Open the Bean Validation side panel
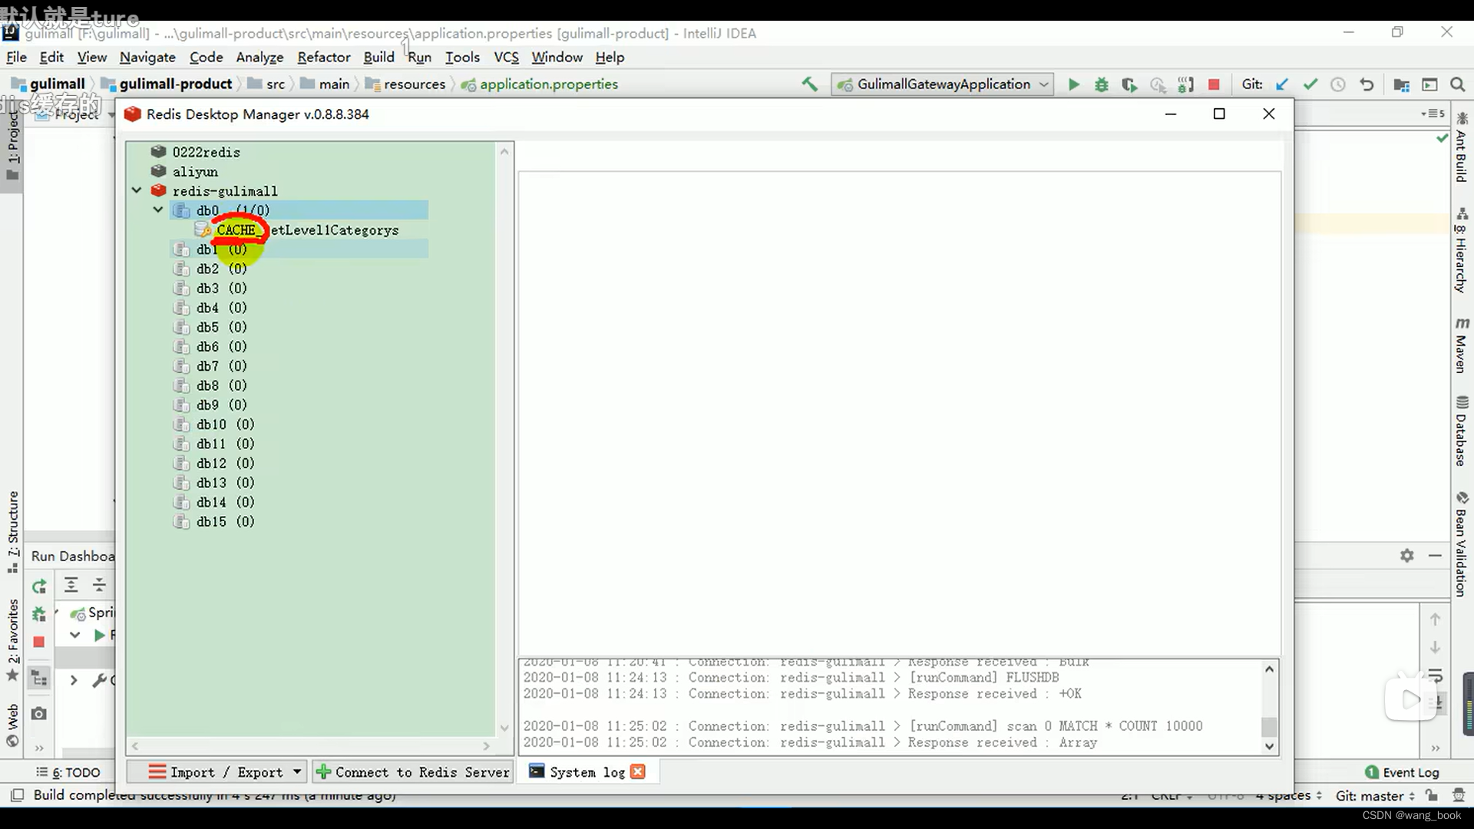 (x=1462, y=544)
